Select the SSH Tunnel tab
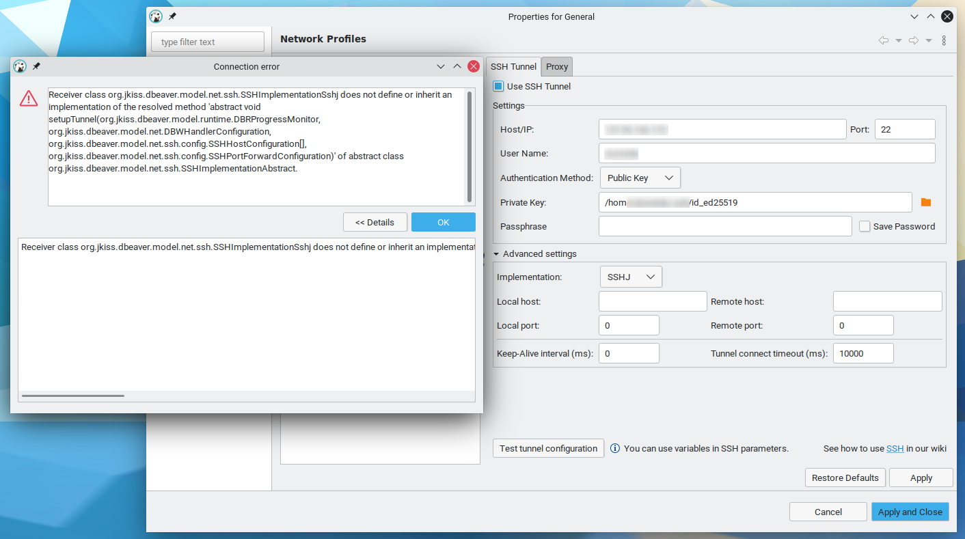The height and width of the screenshot is (539, 965). 513,66
